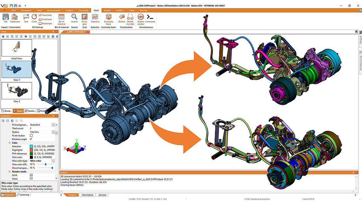362x204 pixels.
Task: Open the Bill of material tool
Action: (x=61, y=19)
